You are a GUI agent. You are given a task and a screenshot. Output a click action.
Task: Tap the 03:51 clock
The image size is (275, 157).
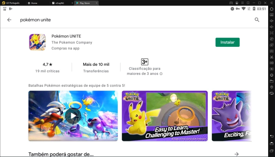point(261,9)
